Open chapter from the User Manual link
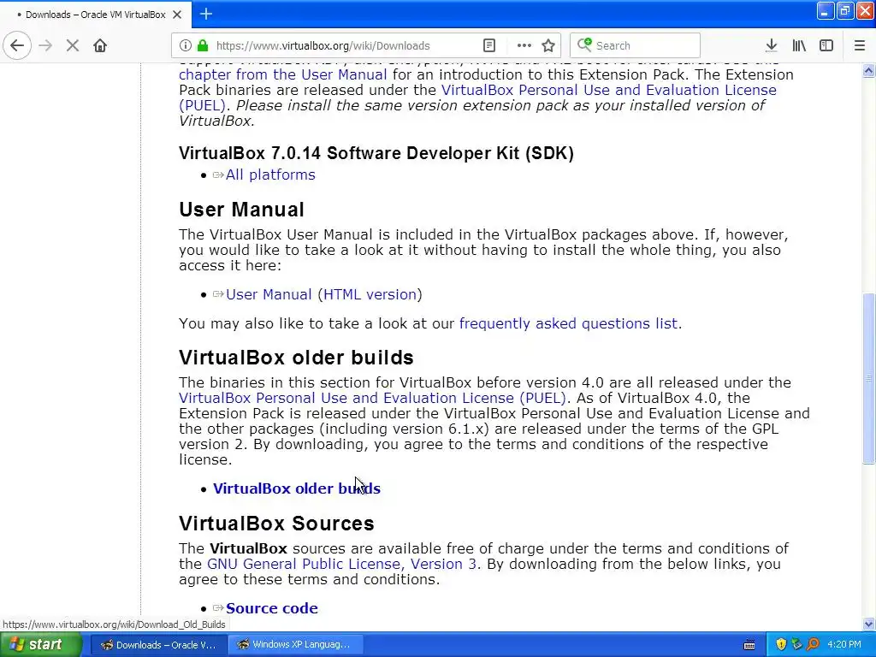The width and height of the screenshot is (876, 657). [x=282, y=74]
